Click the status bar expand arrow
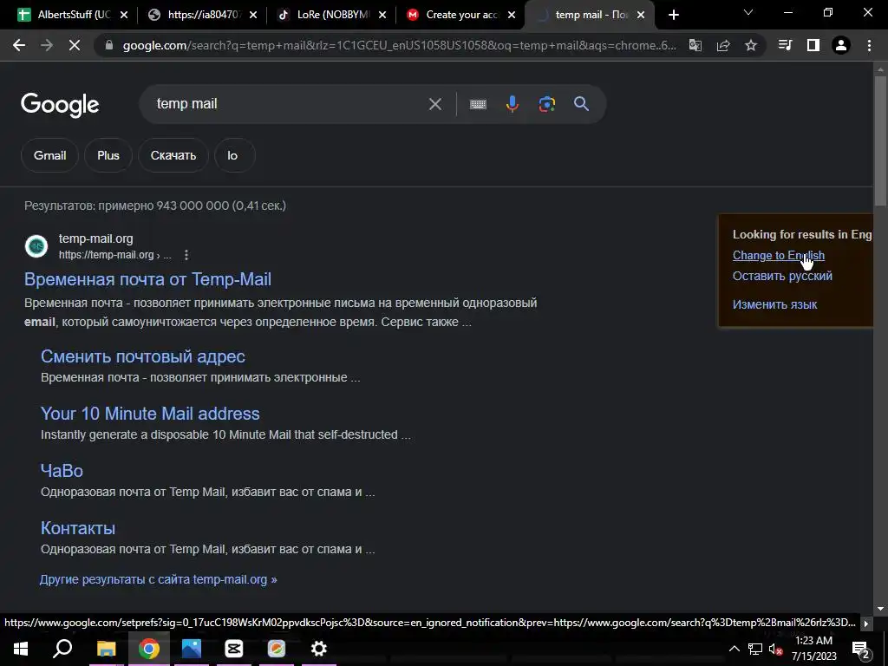888x666 pixels. coord(866,624)
